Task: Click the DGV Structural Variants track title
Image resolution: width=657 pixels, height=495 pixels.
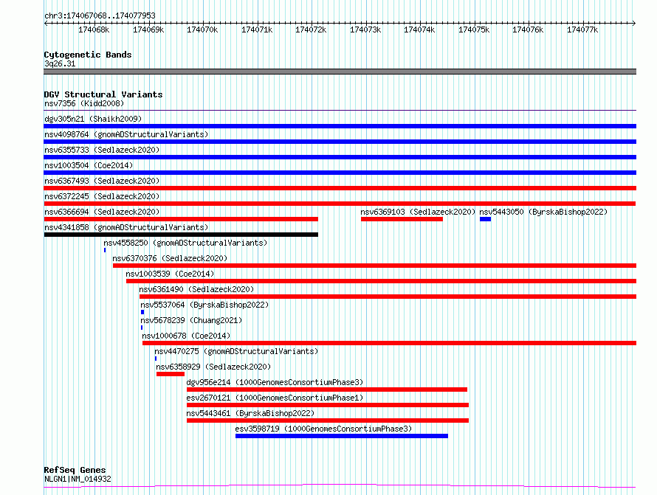Action: tap(103, 94)
